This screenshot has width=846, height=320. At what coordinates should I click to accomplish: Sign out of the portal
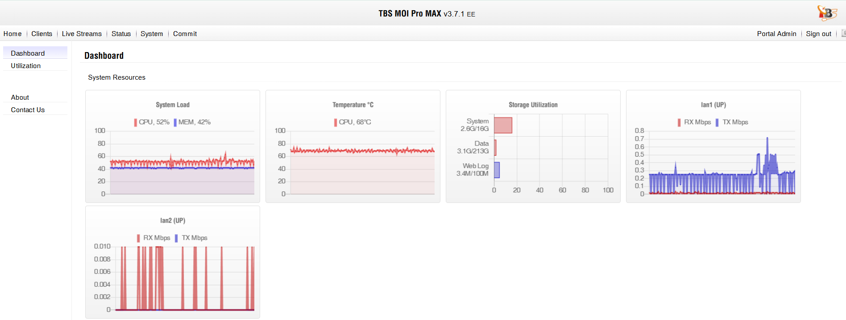point(818,34)
